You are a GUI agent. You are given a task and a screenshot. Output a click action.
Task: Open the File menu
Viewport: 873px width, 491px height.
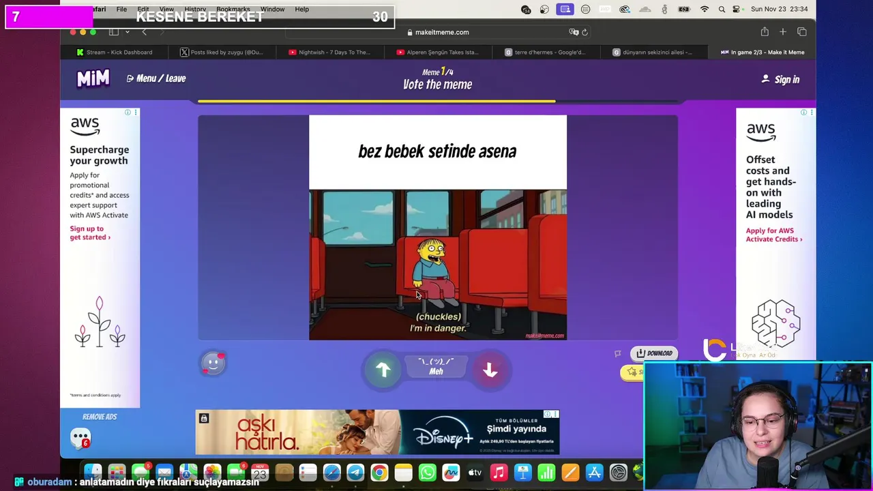[x=121, y=9]
